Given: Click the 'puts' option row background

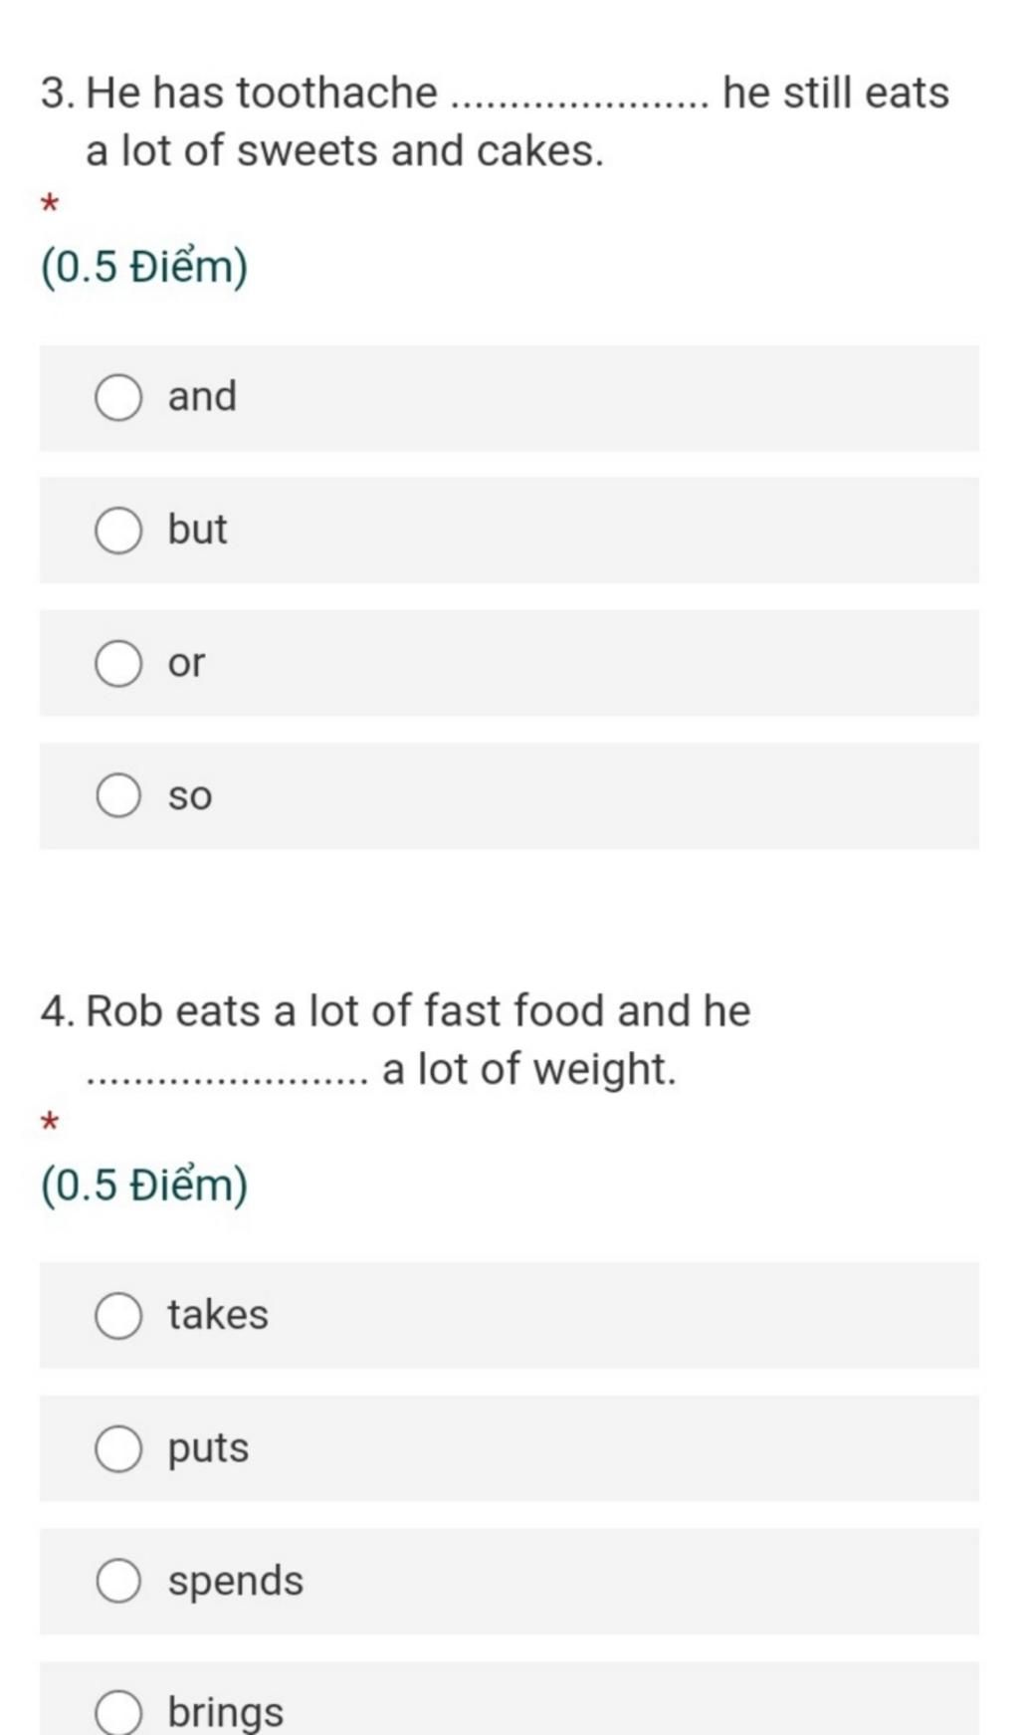Looking at the screenshot, I should [x=509, y=1448].
